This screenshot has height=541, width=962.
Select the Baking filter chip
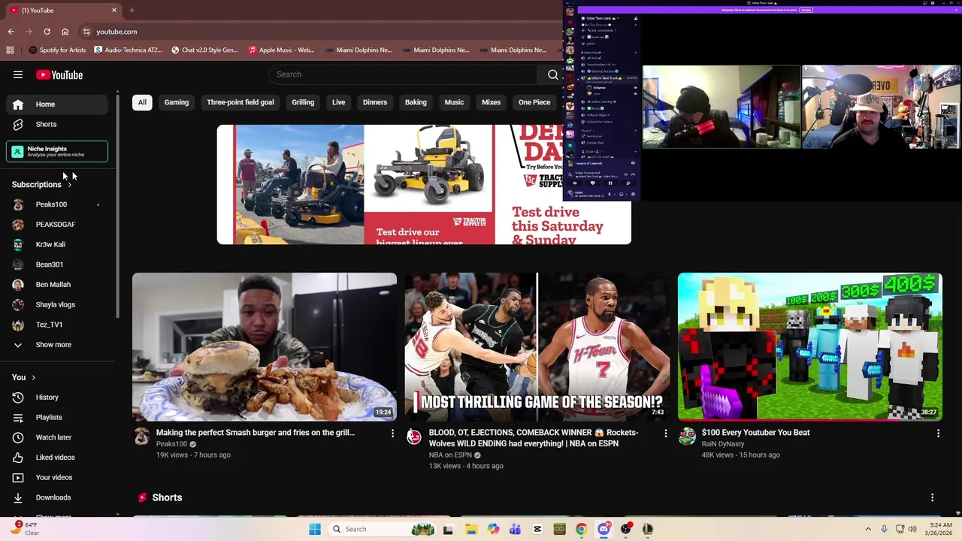coord(416,102)
